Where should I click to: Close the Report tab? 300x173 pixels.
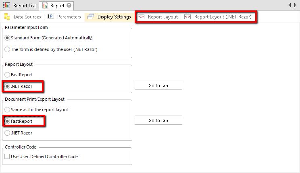click(69, 5)
